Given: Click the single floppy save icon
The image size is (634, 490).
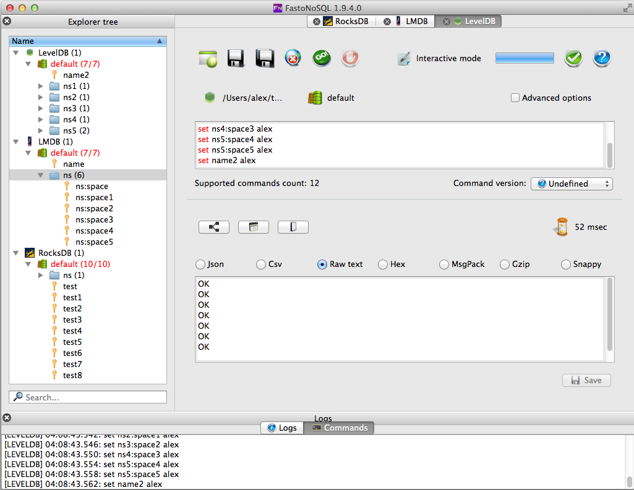Looking at the screenshot, I should 236,58.
